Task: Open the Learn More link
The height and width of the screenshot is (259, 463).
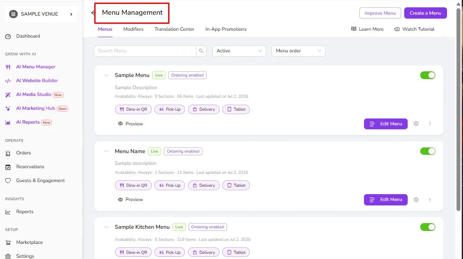Action: coord(367,29)
